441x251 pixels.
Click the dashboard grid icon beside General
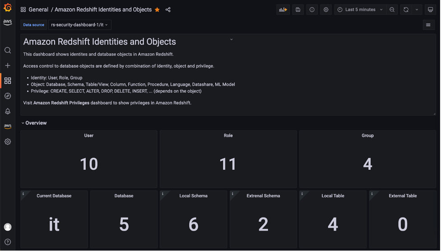point(23,9)
